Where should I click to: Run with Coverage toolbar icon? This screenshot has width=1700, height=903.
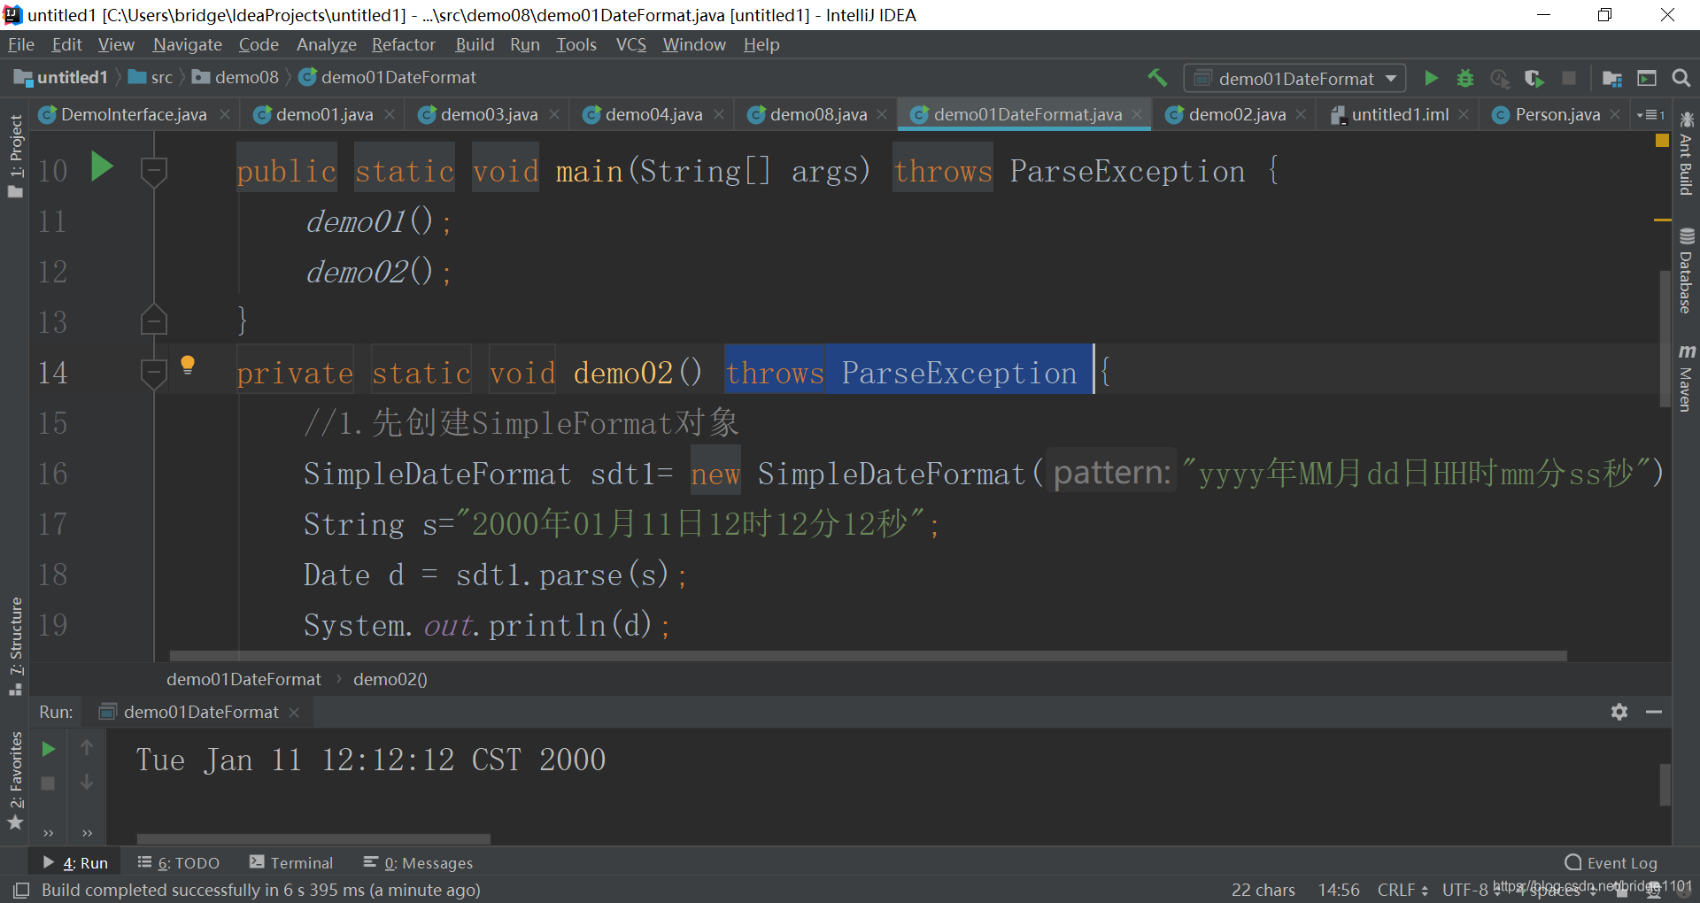click(1534, 78)
